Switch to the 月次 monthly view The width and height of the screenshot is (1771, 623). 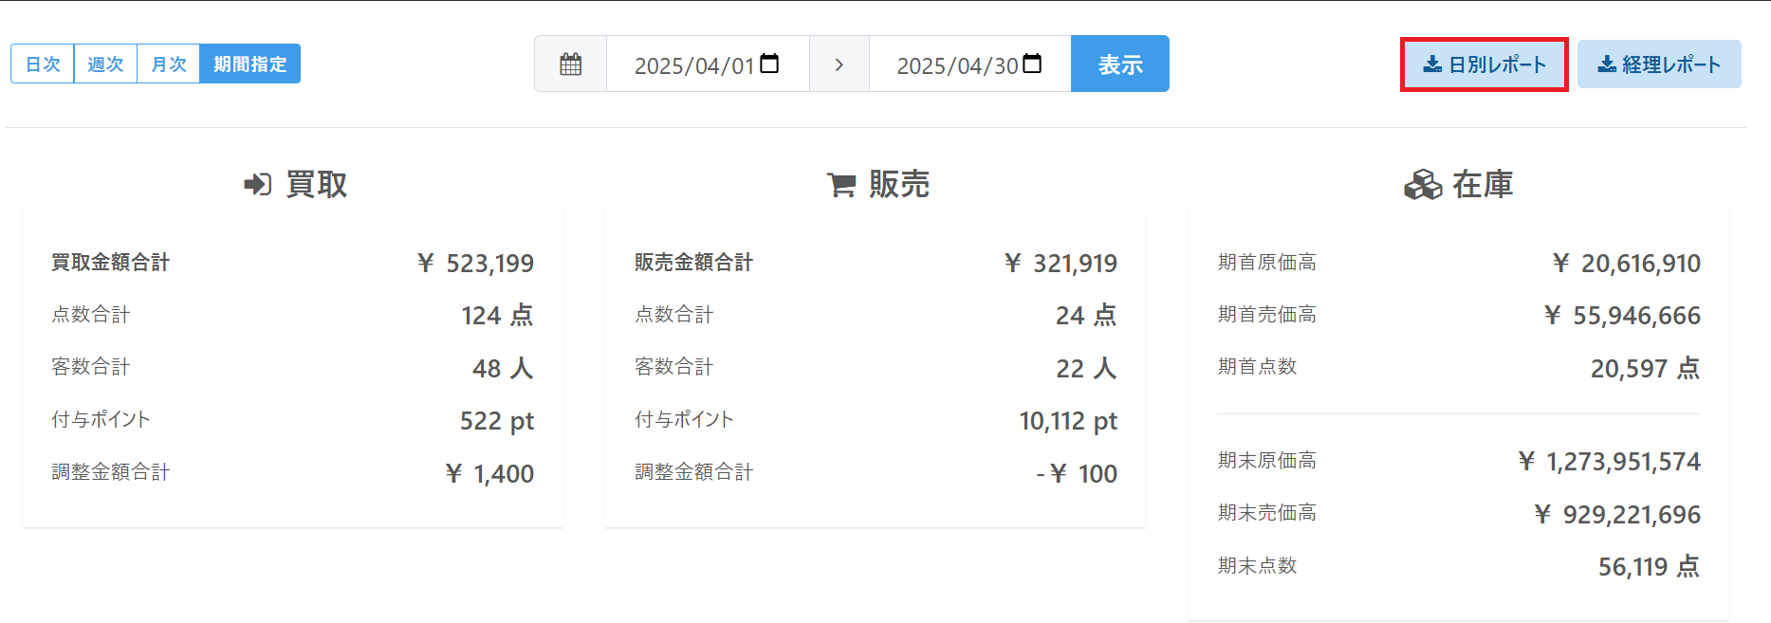[x=169, y=64]
